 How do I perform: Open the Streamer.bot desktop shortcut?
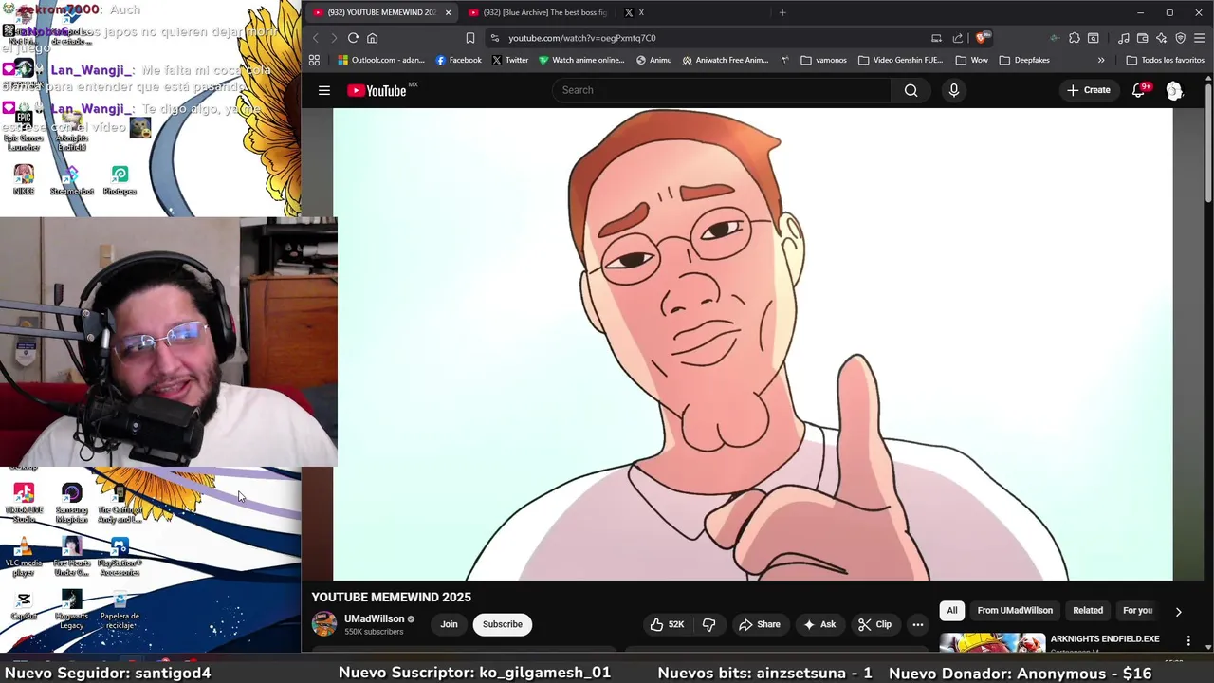tap(72, 180)
